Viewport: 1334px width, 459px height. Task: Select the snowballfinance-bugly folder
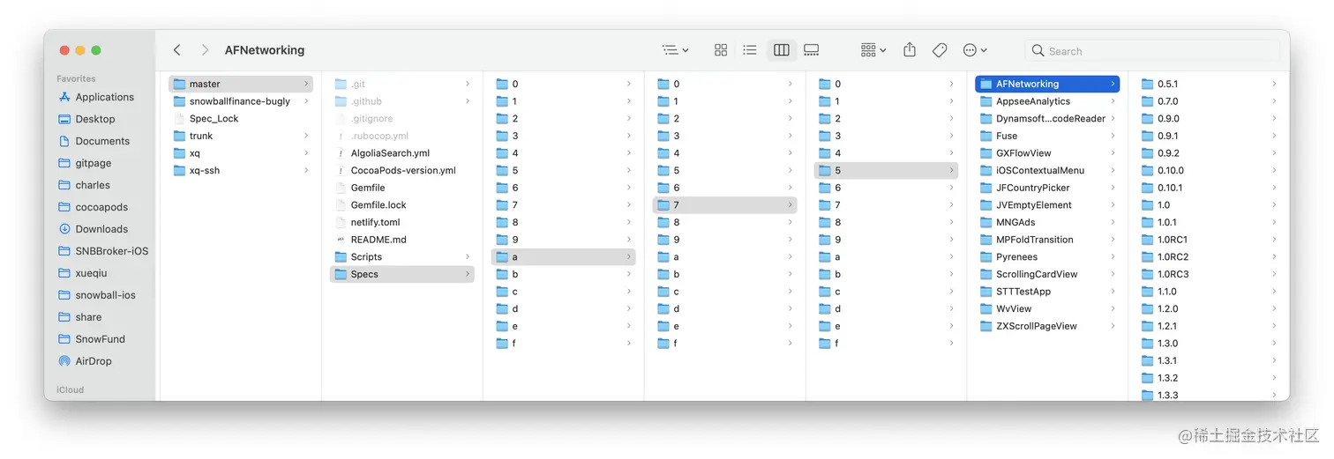pyautogui.click(x=241, y=101)
